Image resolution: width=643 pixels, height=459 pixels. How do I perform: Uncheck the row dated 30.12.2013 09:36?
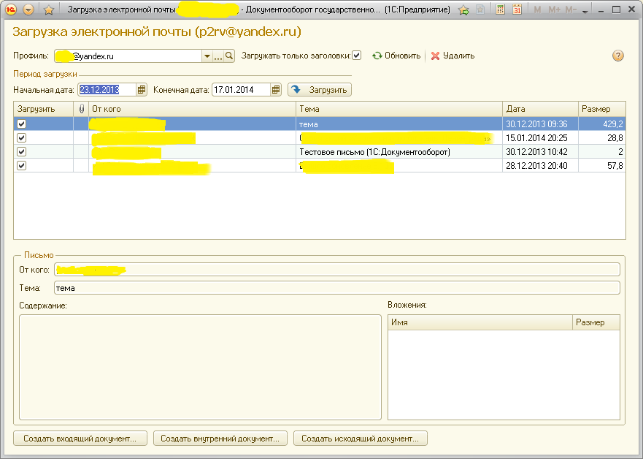(x=22, y=124)
